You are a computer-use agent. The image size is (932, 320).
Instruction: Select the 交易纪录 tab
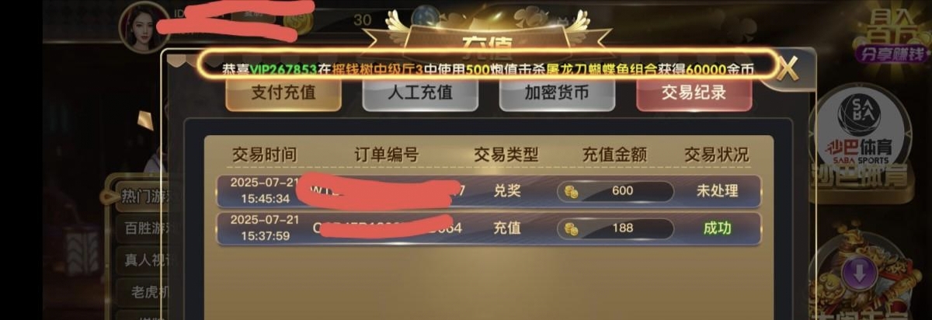coord(694,93)
